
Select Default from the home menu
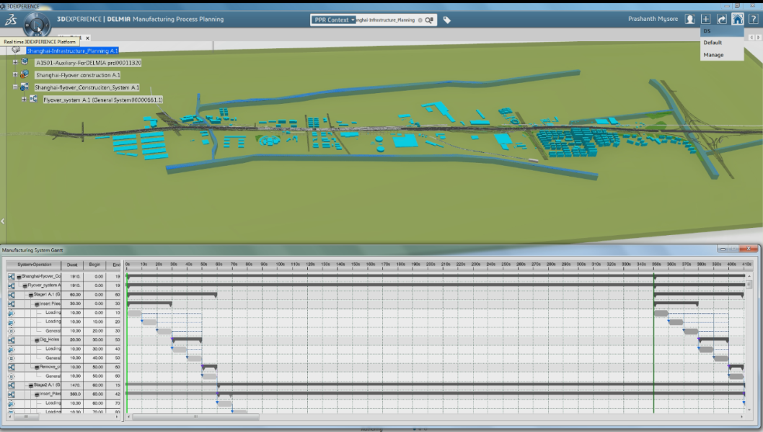(713, 43)
